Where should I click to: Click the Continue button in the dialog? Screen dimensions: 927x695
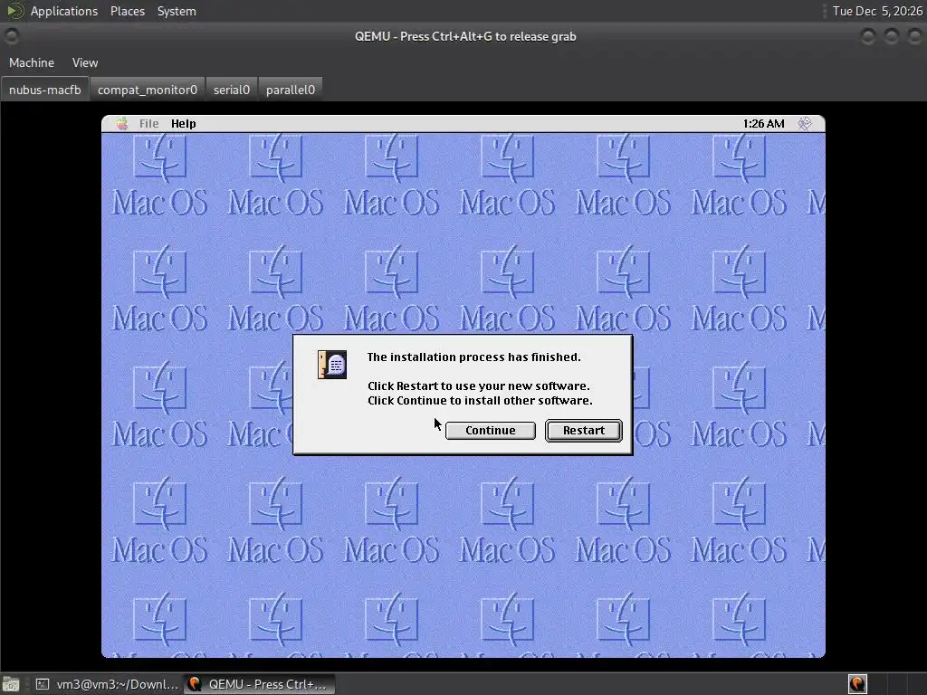(490, 430)
